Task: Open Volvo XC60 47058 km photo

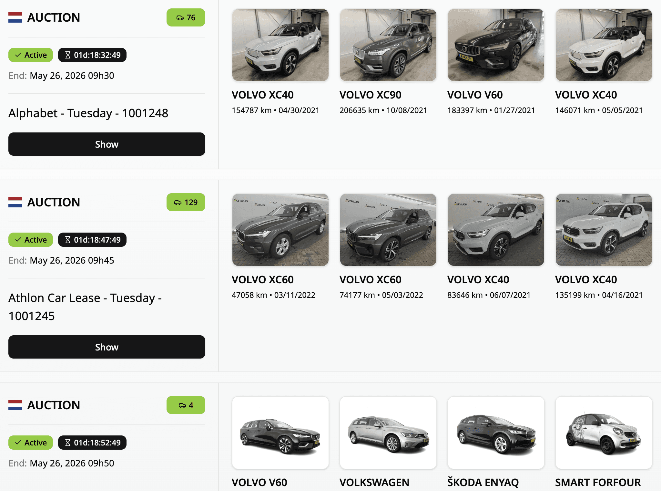Action: 280,230
